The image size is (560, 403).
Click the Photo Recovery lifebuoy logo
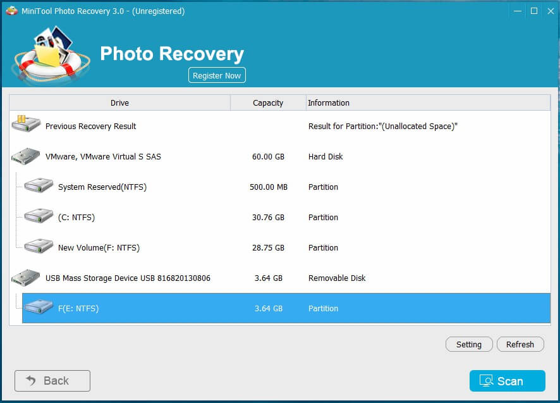[51, 54]
